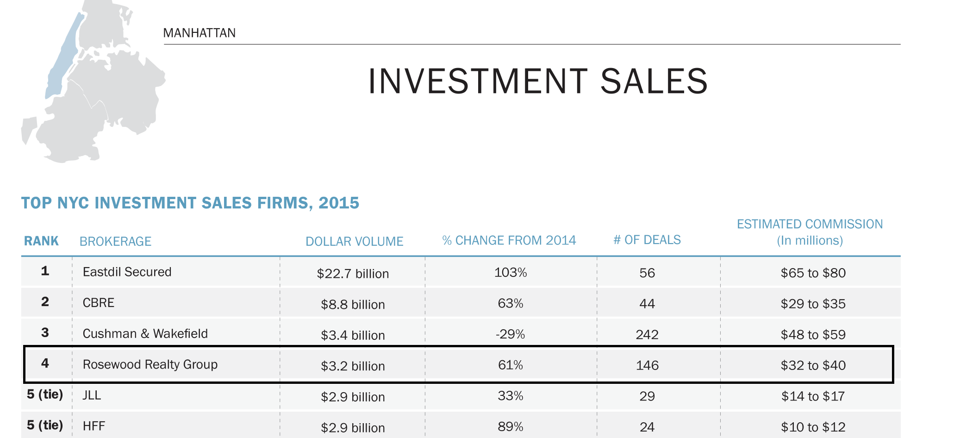Select the Eastdil Secured brokerage name
The height and width of the screenshot is (438, 960).
127,272
